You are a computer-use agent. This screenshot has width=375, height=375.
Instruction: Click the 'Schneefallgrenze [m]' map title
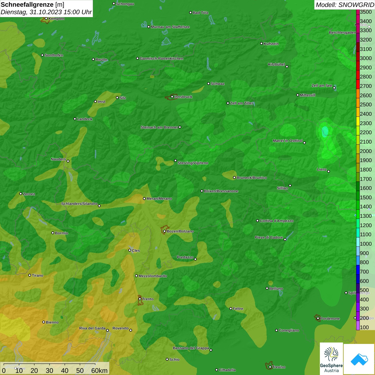pyautogui.click(x=32, y=5)
